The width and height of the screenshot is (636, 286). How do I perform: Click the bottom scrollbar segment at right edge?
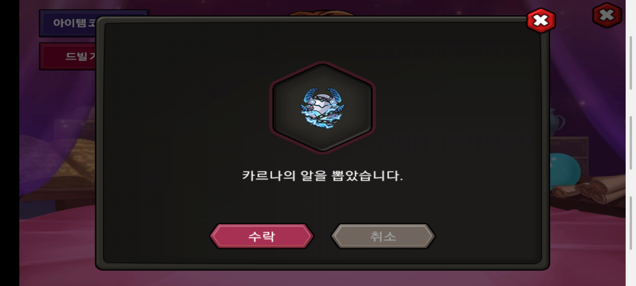pos(631,223)
